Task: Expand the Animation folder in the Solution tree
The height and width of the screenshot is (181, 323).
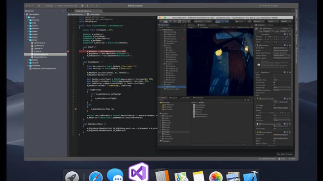Action: click(28, 20)
